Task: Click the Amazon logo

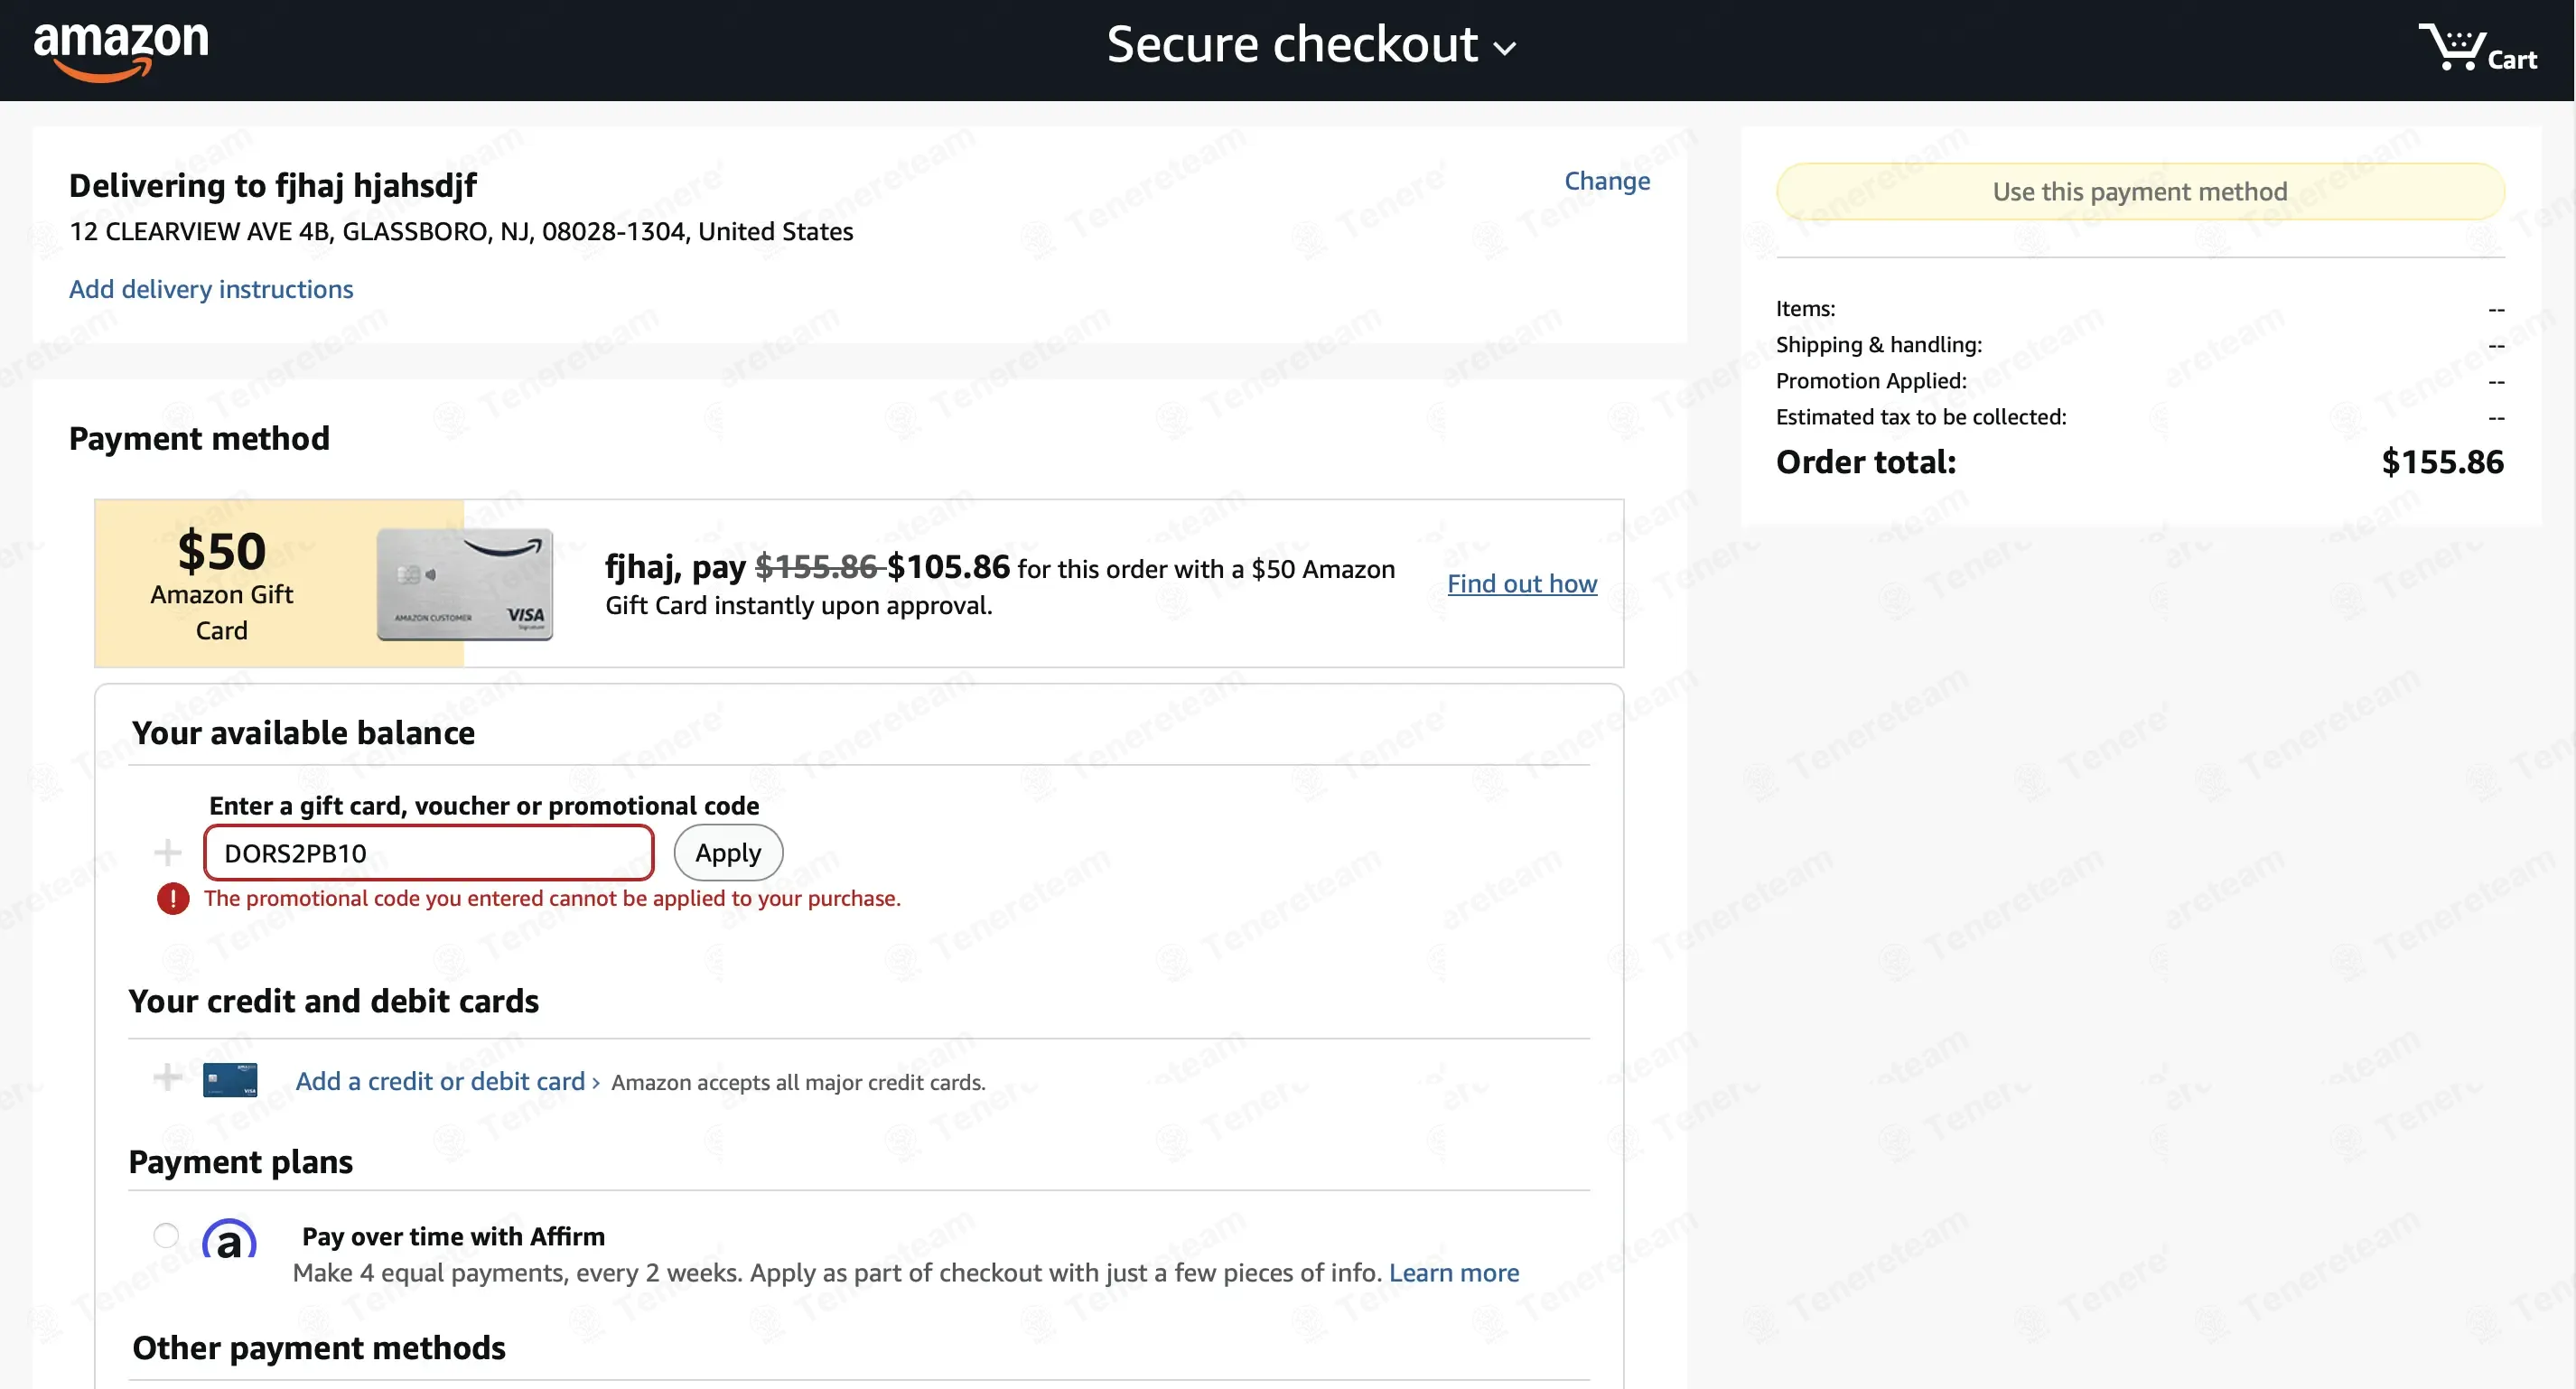Action: (x=121, y=50)
